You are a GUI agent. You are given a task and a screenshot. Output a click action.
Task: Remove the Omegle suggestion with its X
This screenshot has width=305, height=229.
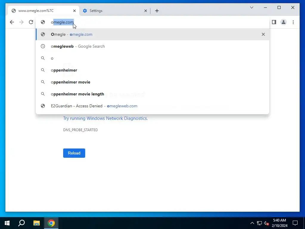click(x=263, y=34)
